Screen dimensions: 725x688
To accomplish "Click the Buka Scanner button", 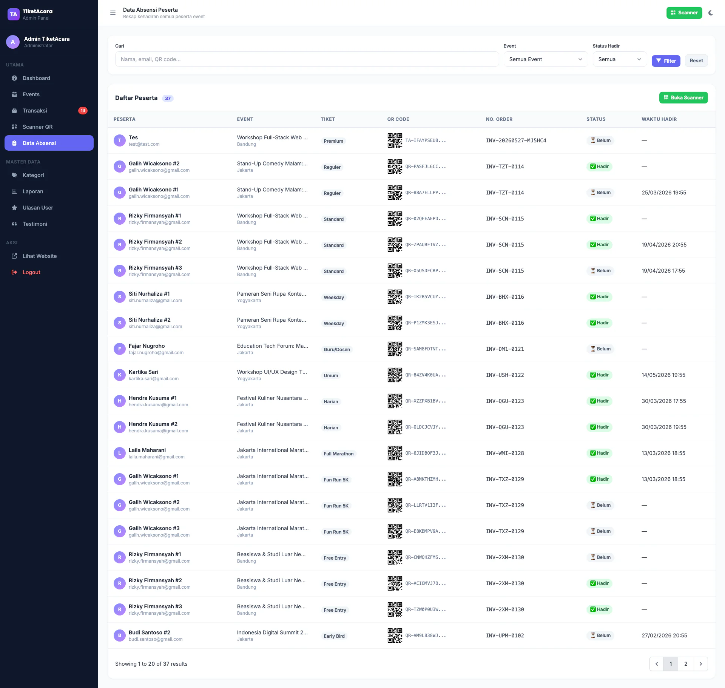I will click(683, 98).
